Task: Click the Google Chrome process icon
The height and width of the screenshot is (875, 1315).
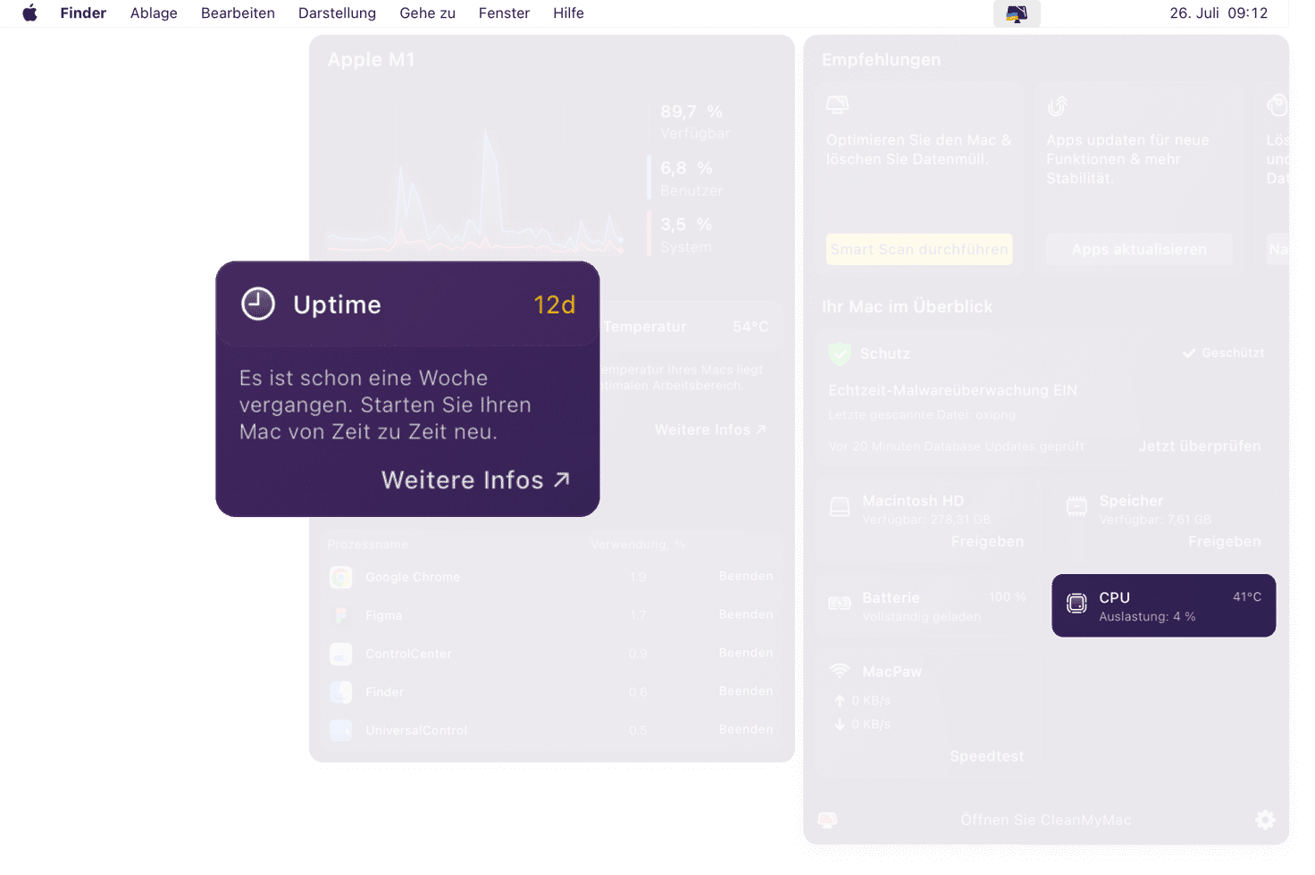Action: [340, 577]
